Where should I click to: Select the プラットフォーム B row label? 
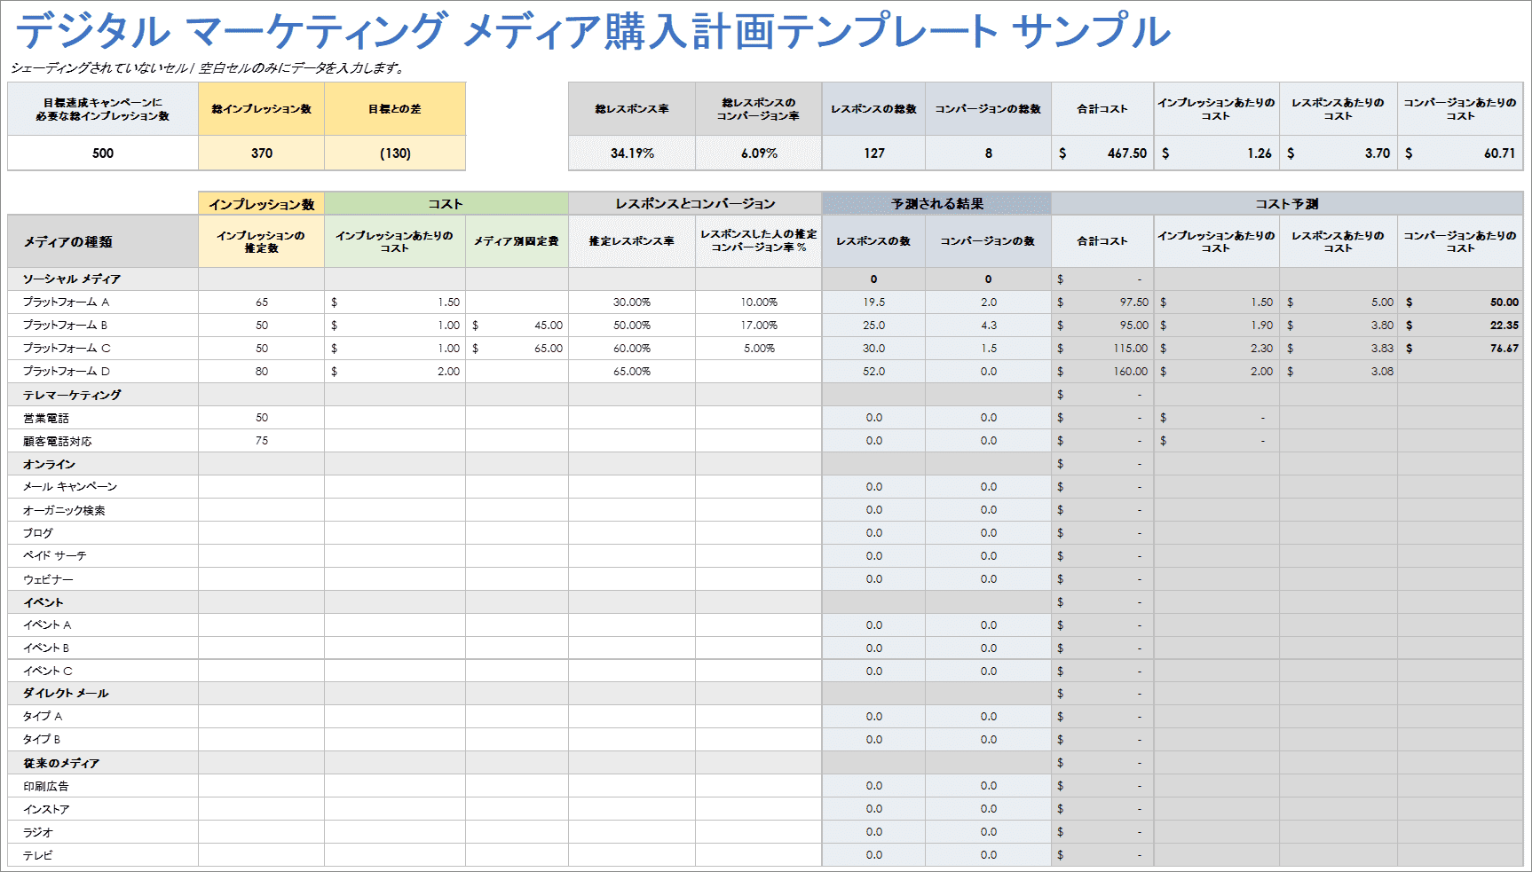click(66, 325)
